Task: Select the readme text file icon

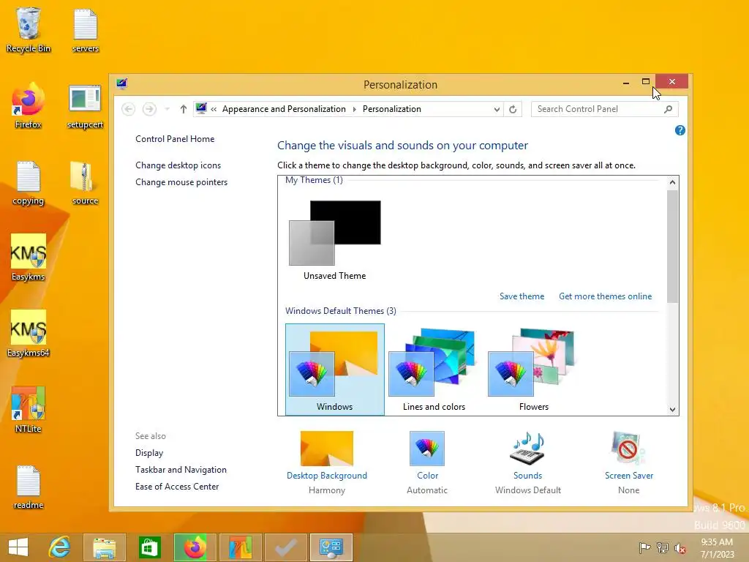Action: coord(29,487)
